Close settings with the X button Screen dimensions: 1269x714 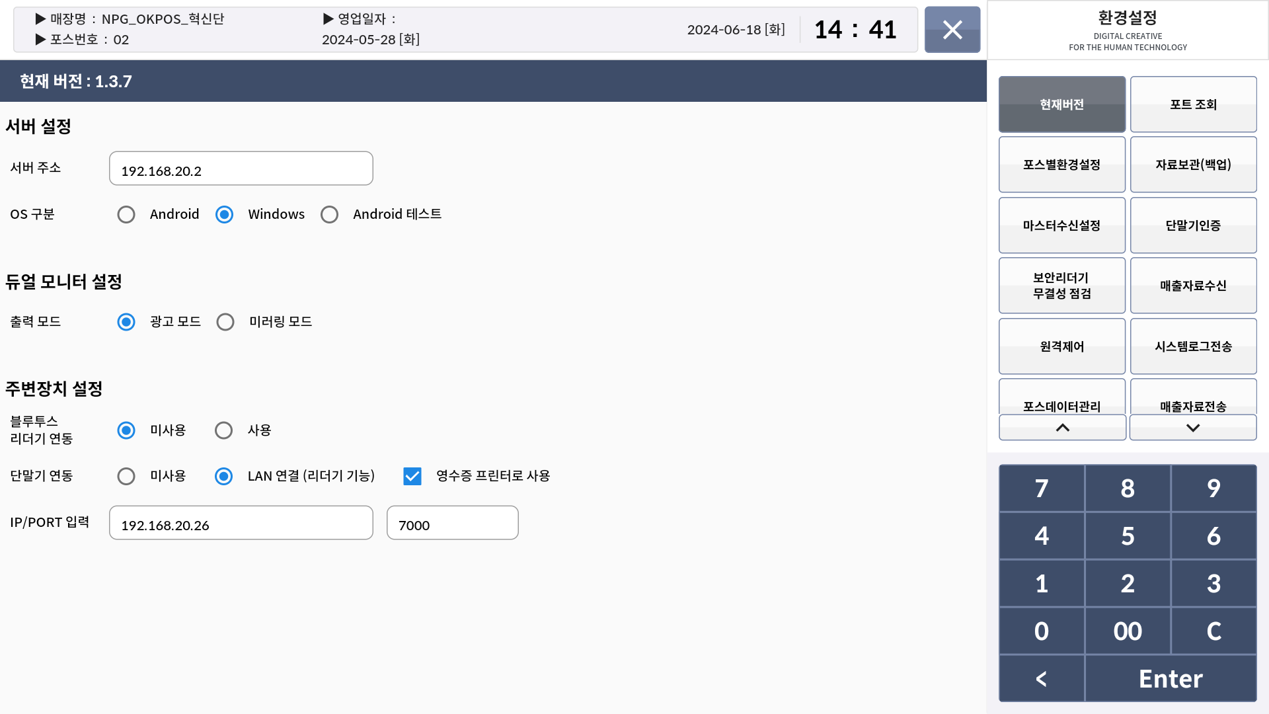click(x=952, y=30)
